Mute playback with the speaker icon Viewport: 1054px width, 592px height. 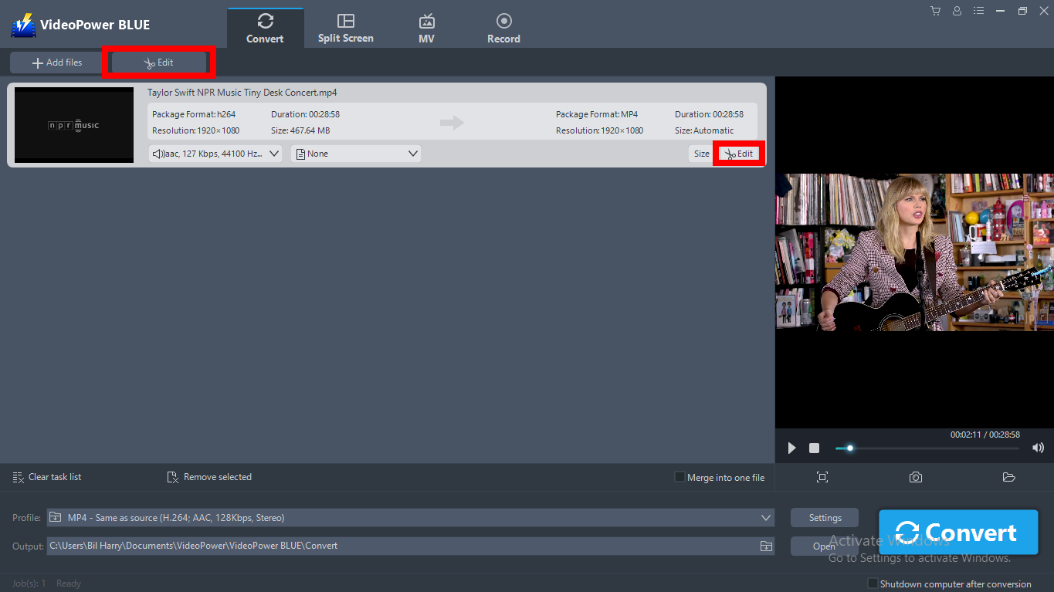click(1038, 448)
